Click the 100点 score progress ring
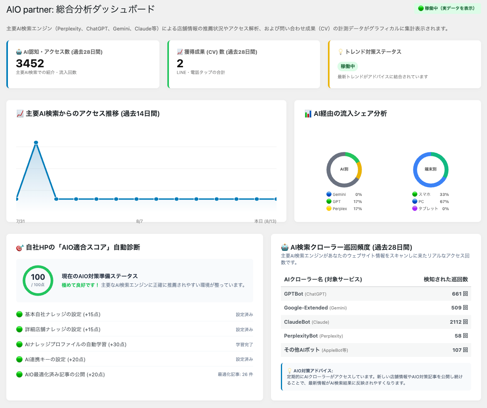Screen dimensions: 487x408 [38, 281]
